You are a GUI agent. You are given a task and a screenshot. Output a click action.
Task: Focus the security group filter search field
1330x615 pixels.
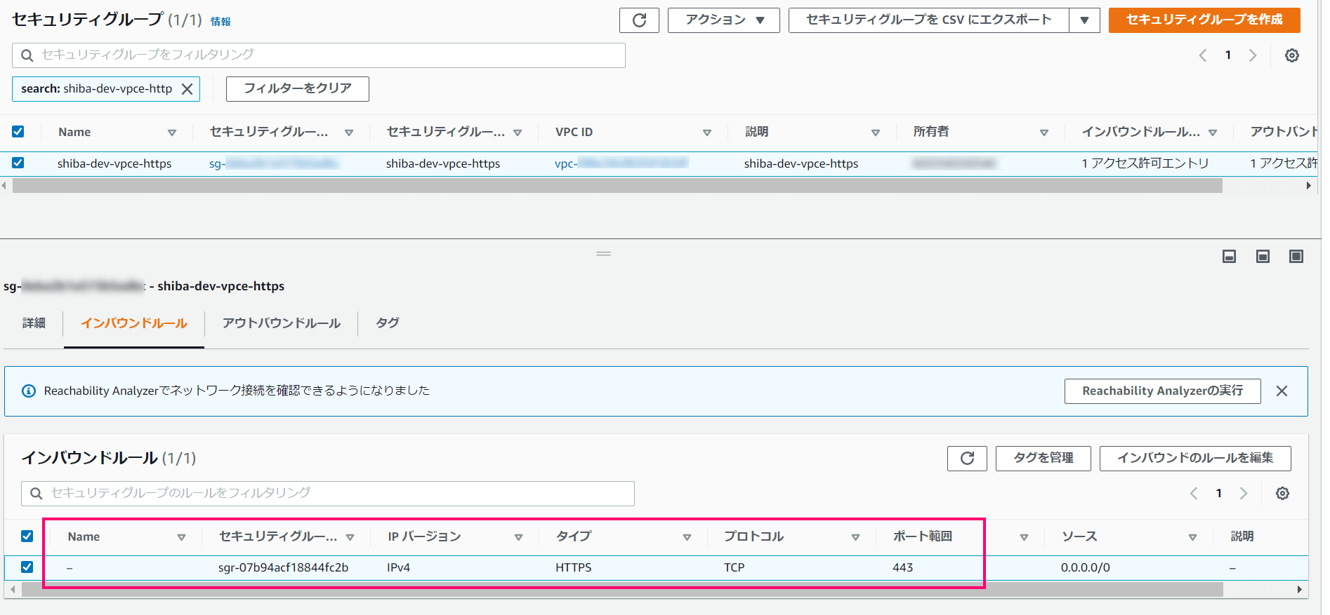323,55
